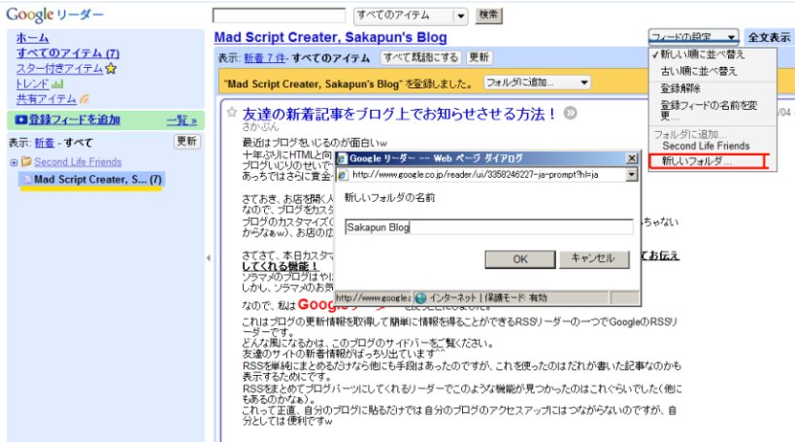The width and height of the screenshot is (795, 442).
Task: Click the shared items broadcast icon
Action: click(84, 99)
